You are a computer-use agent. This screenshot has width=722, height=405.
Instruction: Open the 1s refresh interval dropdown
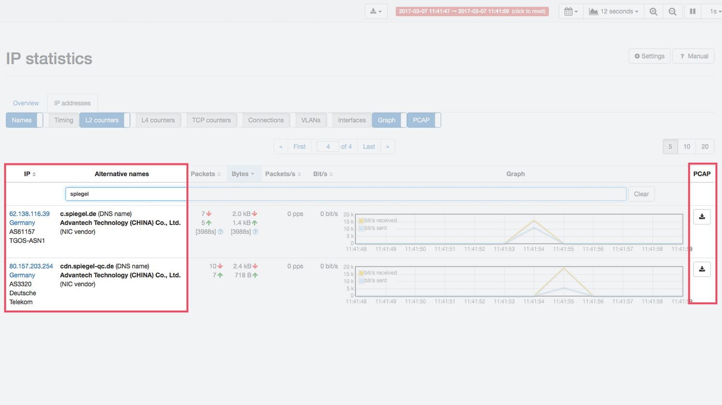click(x=714, y=11)
